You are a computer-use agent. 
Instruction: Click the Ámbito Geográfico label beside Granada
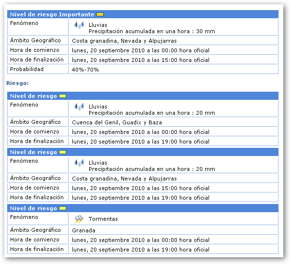tap(35, 230)
